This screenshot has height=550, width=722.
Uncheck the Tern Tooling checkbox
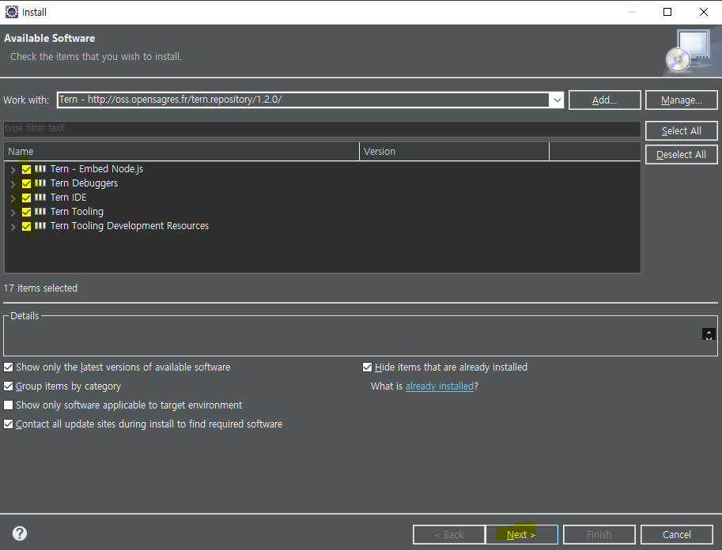click(x=26, y=212)
